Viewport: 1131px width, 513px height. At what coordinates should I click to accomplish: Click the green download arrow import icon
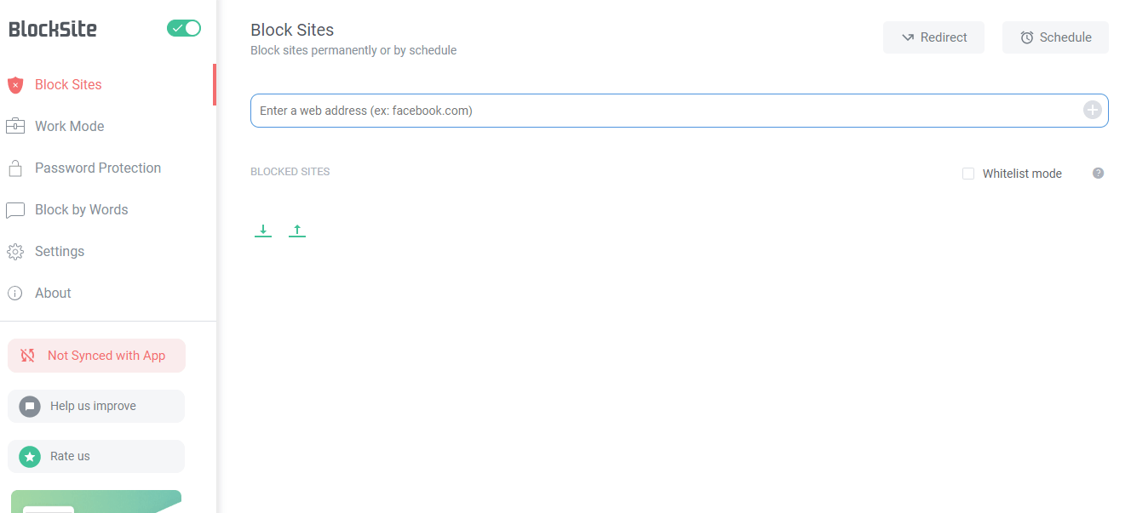point(263,231)
